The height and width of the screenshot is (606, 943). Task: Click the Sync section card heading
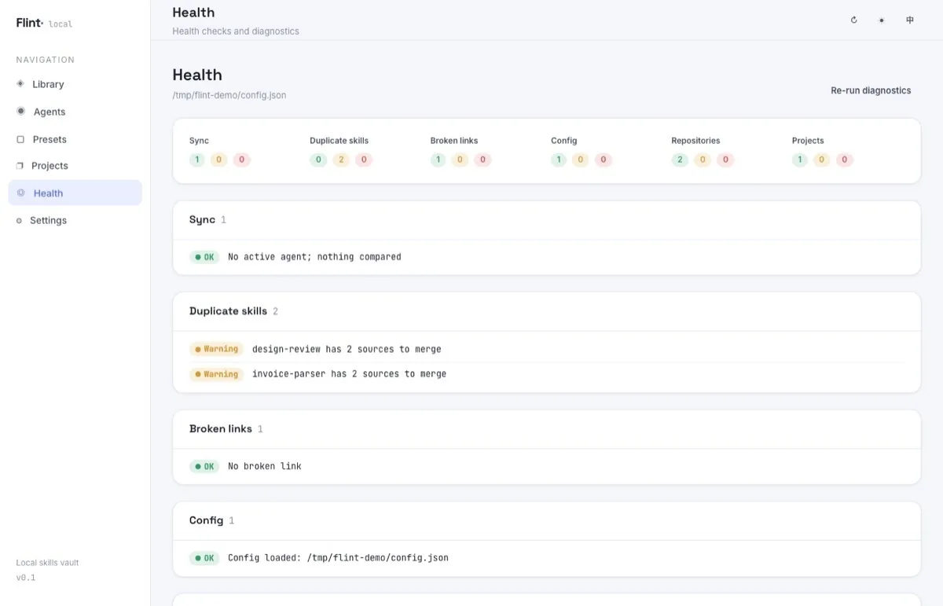click(202, 220)
